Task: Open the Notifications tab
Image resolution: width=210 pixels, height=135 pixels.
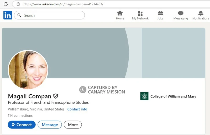Action: [x=201, y=15]
